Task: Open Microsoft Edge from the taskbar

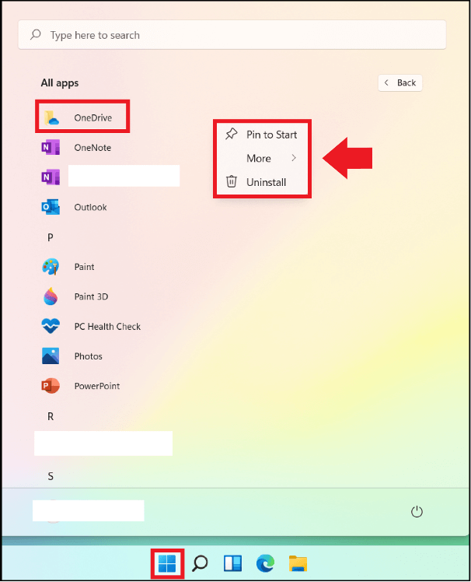Action: 265,563
